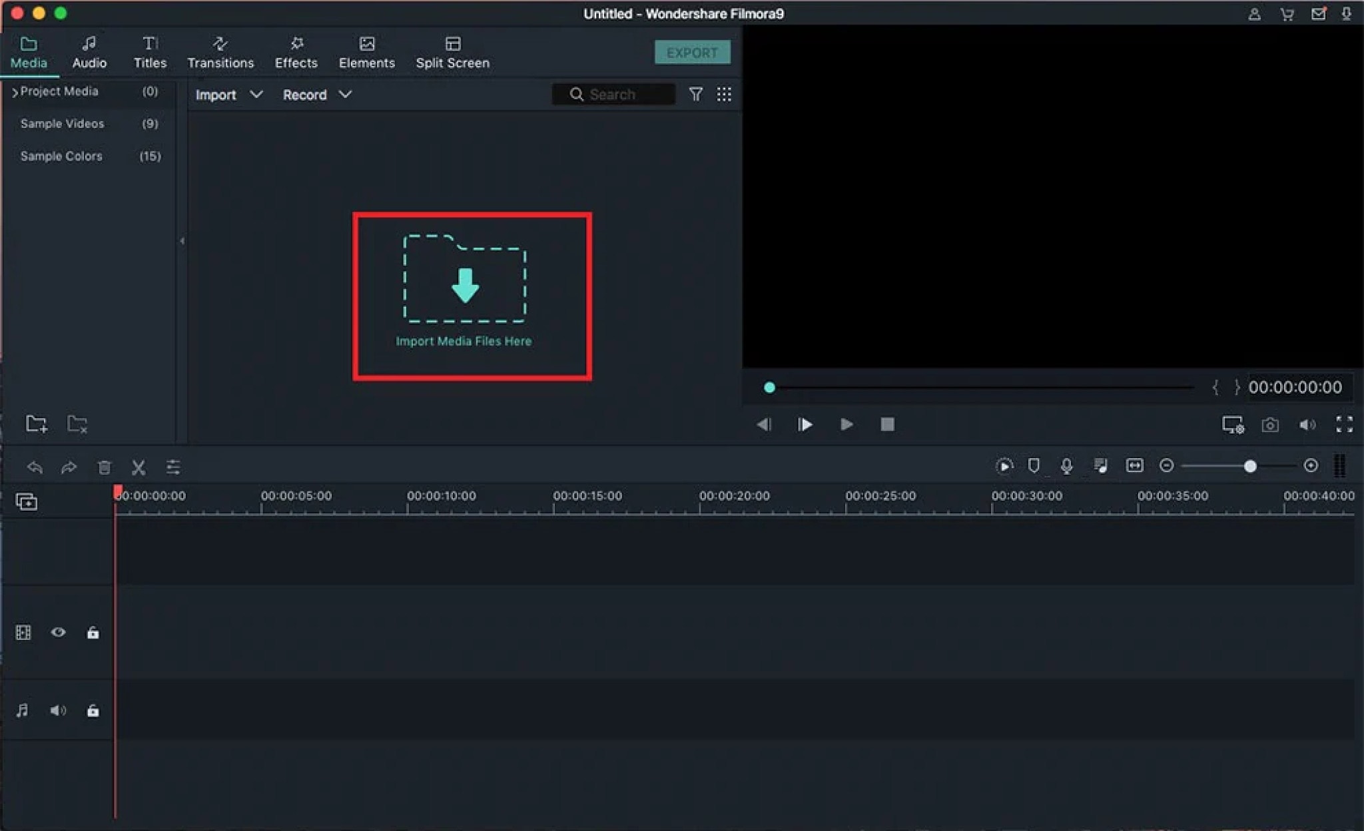Click the record voiceover microphone icon
The height and width of the screenshot is (831, 1364).
pos(1066,465)
